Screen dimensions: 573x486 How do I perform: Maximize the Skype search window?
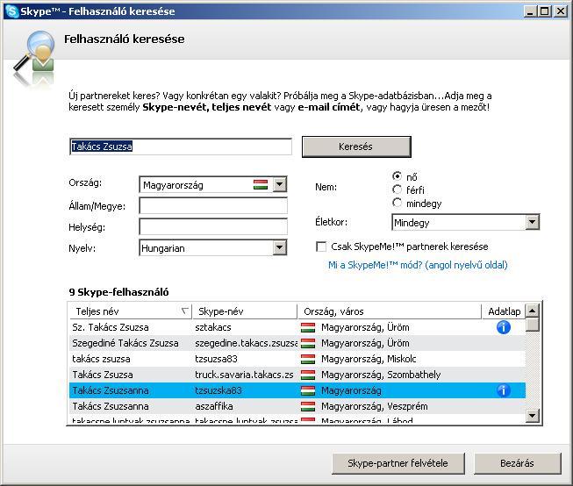pyautogui.click(x=545, y=11)
